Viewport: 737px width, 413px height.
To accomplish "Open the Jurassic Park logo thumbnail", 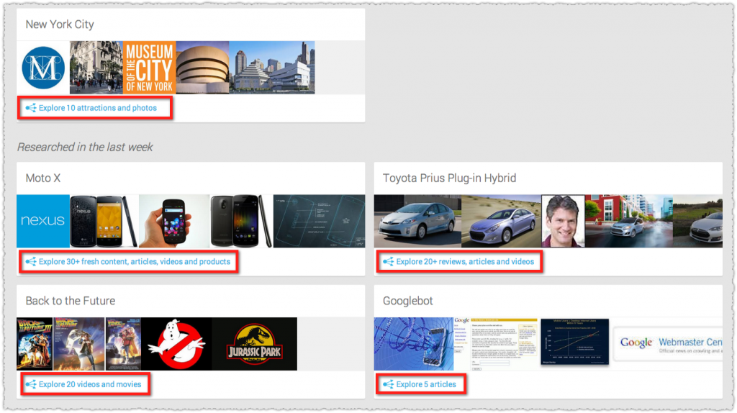I will pos(254,344).
